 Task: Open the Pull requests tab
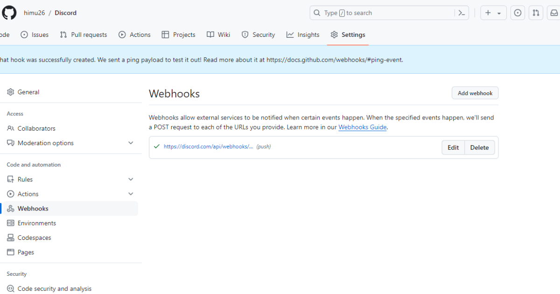pos(84,35)
